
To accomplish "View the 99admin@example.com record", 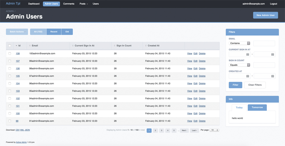I will pyautogui.click(x=190, y=61).
